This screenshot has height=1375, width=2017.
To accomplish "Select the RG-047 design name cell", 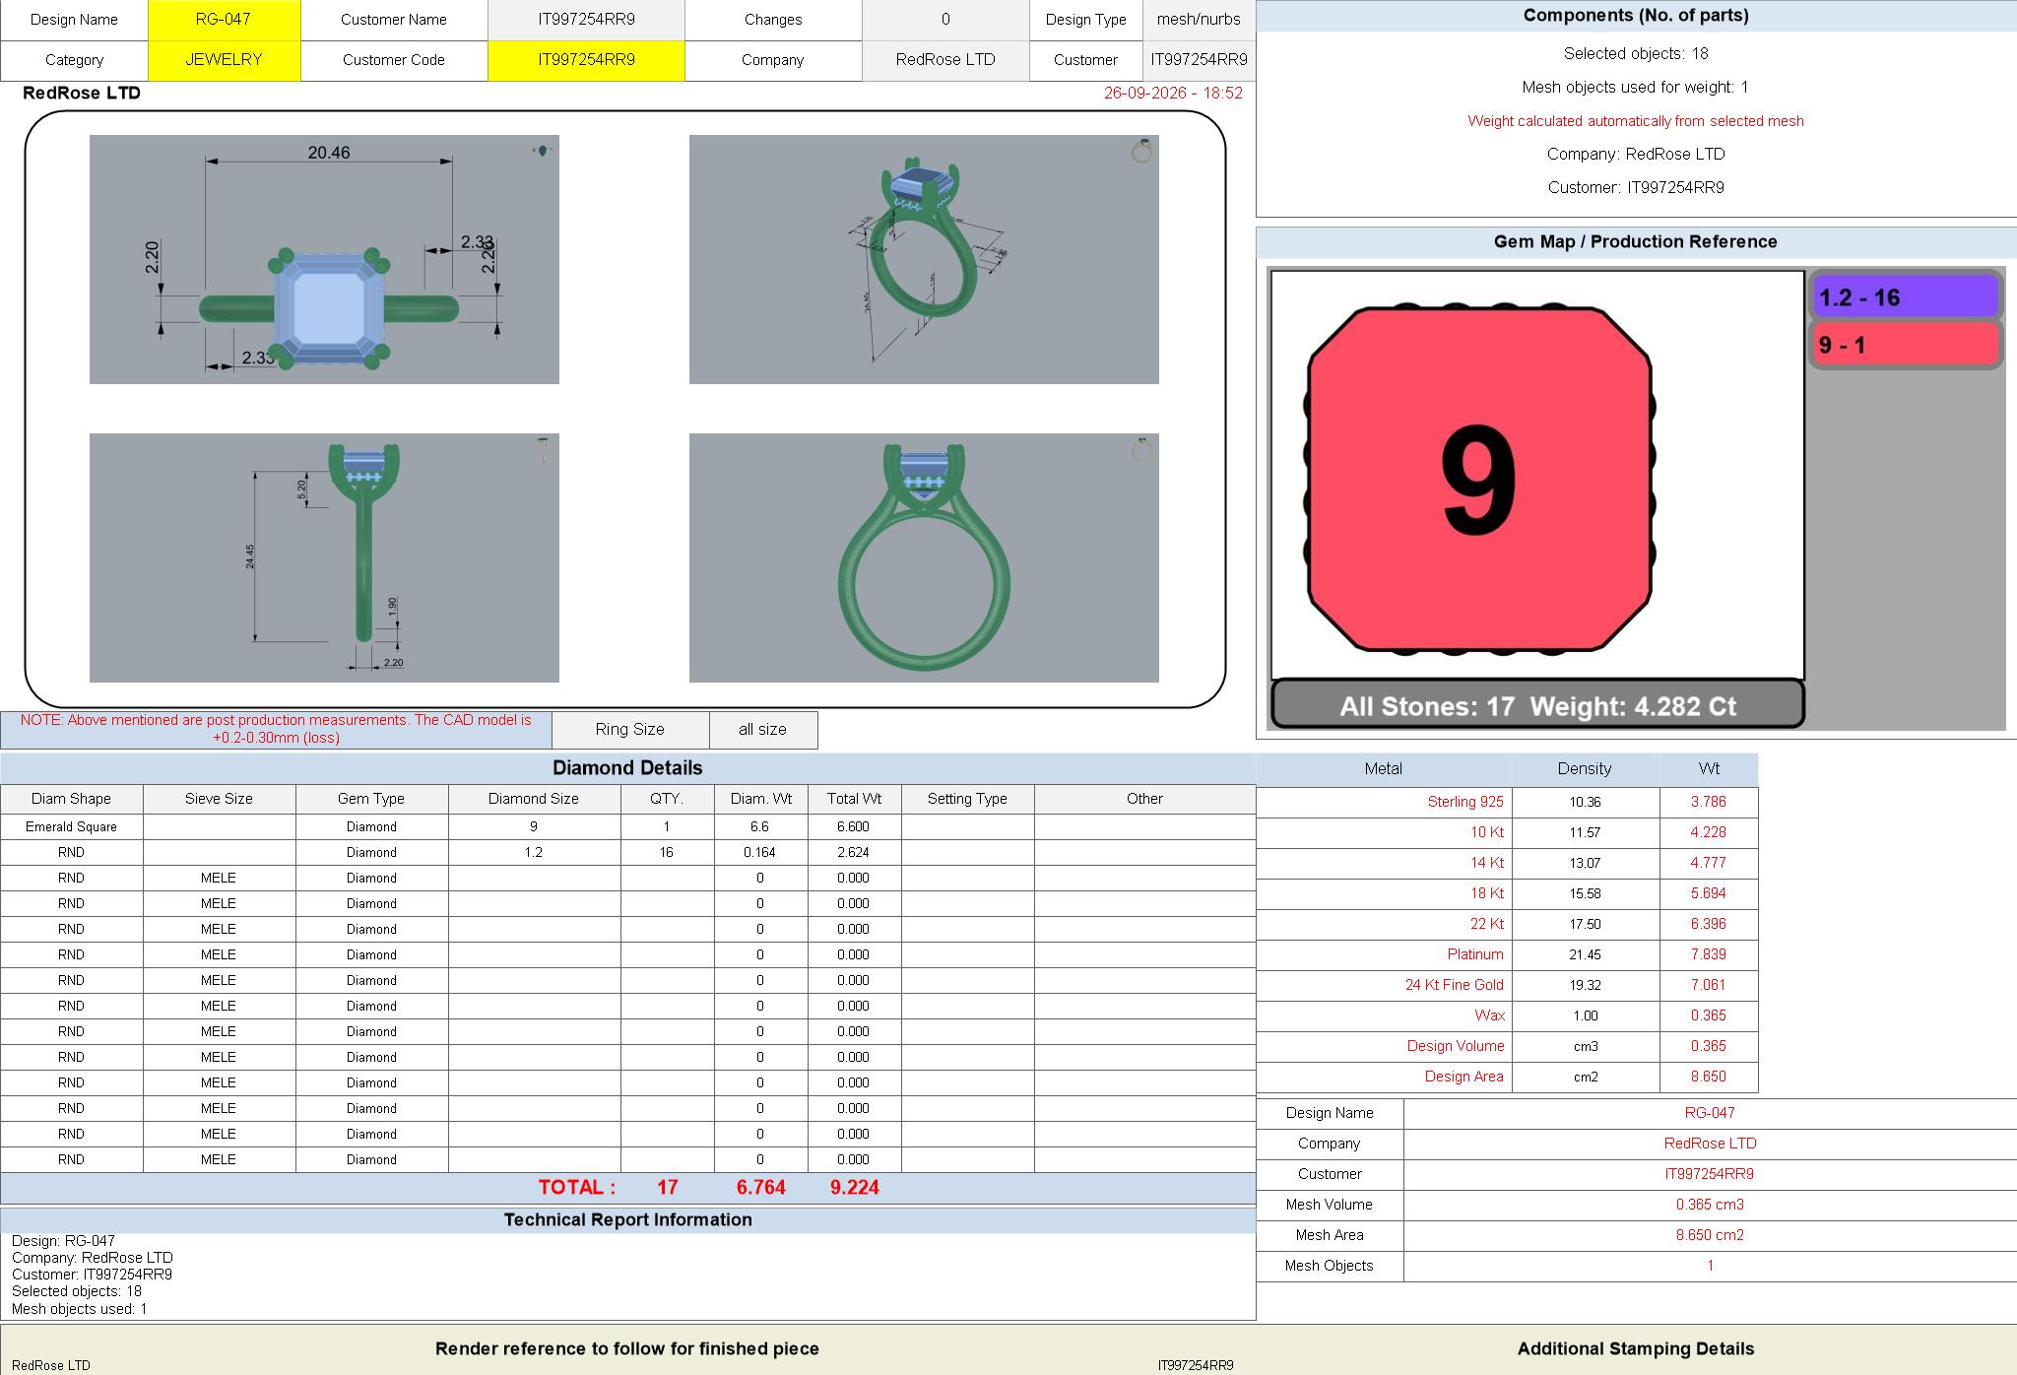I will click(224, 20).
